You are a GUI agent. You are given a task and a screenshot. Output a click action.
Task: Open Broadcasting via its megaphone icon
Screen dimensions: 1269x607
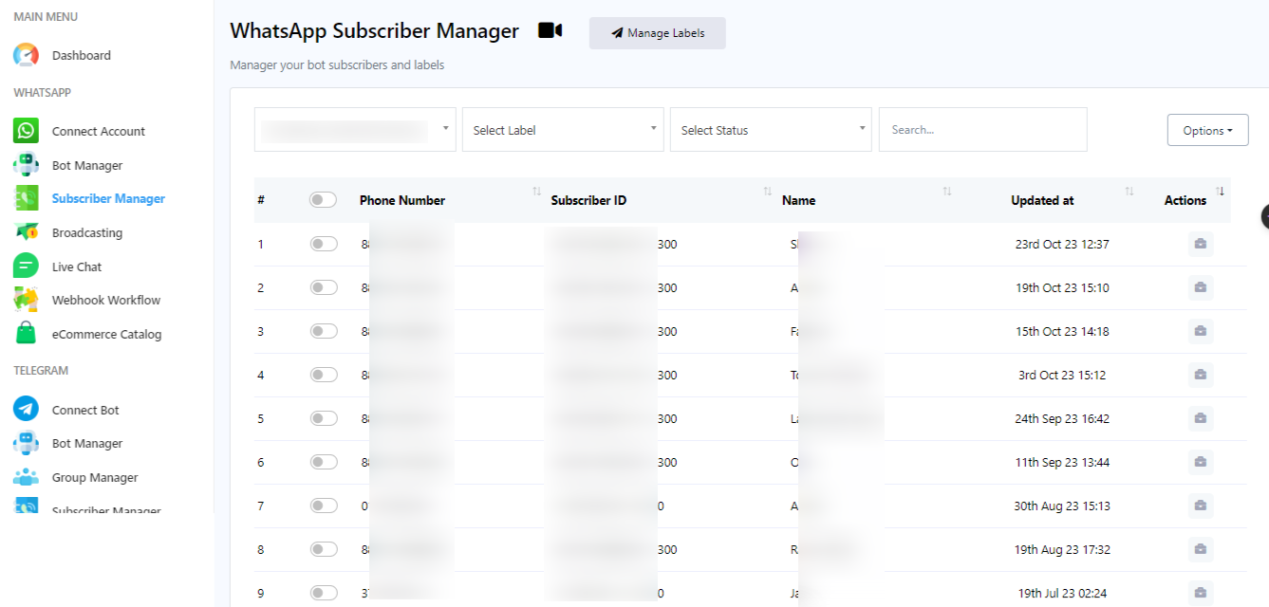(x=26, y=232)
